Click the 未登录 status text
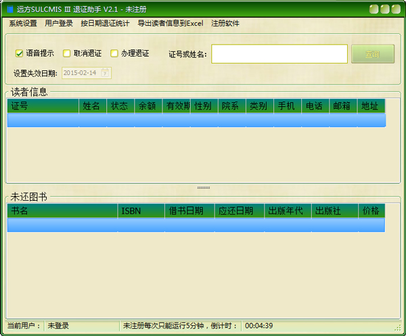Image resolution: width=406 pixels, height=336 pixels. [x=58, y=326]
